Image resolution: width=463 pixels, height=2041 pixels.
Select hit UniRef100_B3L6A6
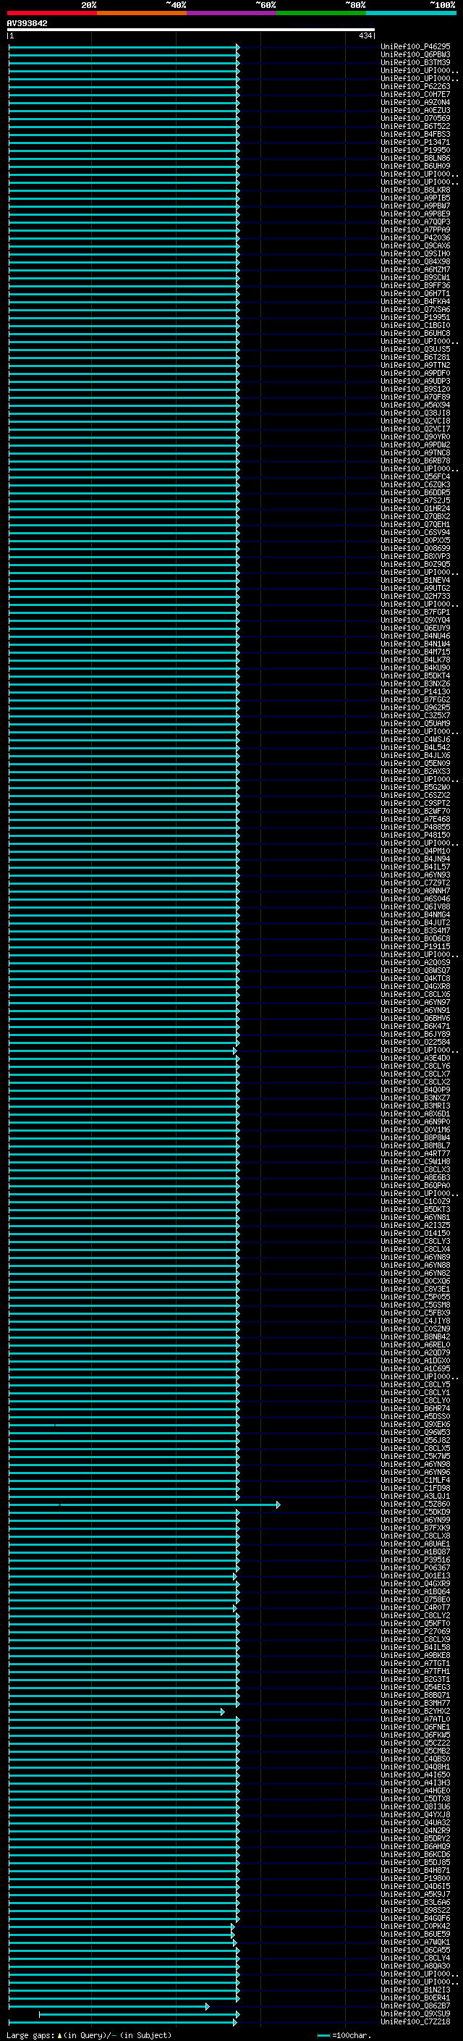point(415,1902)
